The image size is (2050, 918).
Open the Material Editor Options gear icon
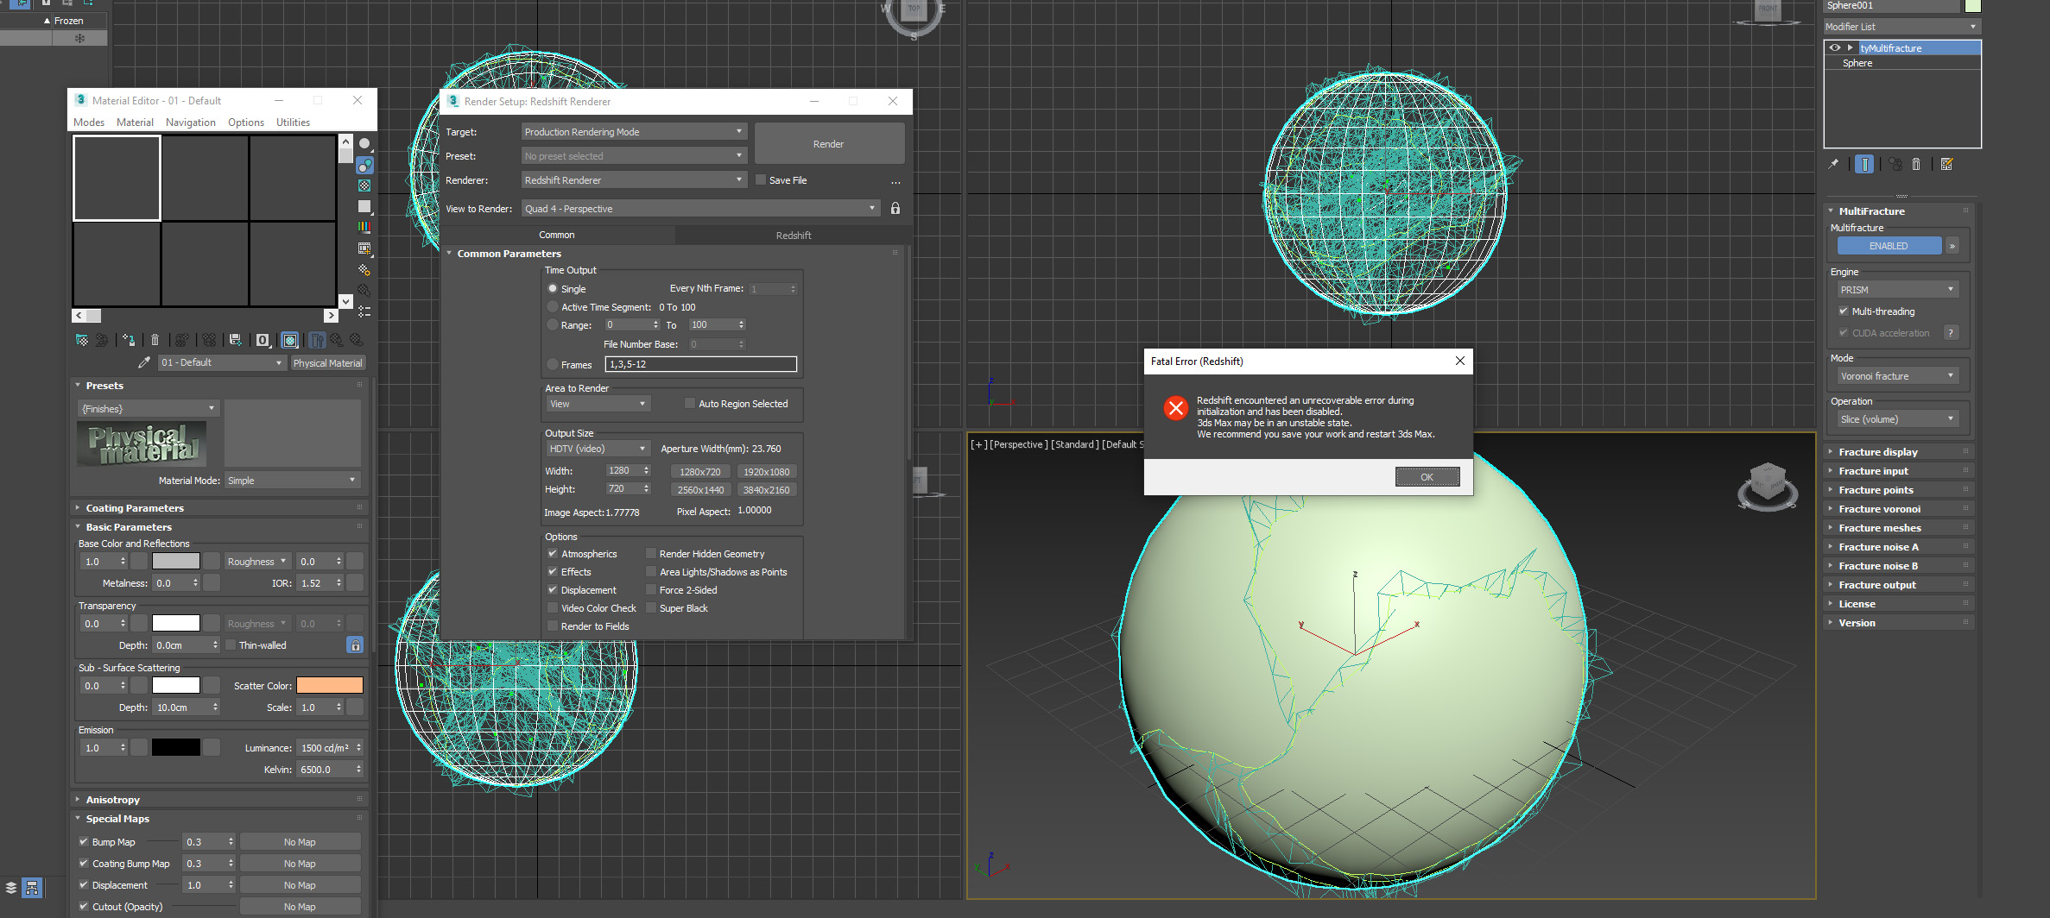pos(364,269)
